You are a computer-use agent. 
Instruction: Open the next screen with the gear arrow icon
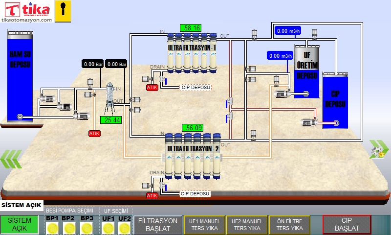pyautogui.click(x=378, y=150)
